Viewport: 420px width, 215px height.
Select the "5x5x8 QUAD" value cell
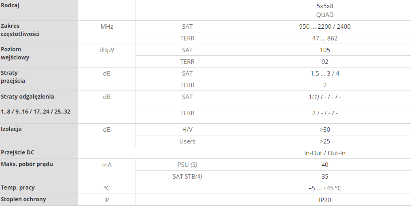325,11
